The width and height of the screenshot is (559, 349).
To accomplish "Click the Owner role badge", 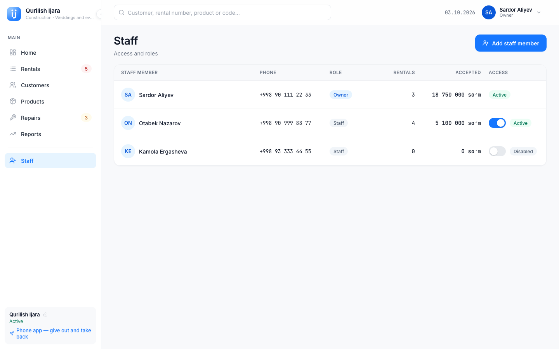I will 341,95.
